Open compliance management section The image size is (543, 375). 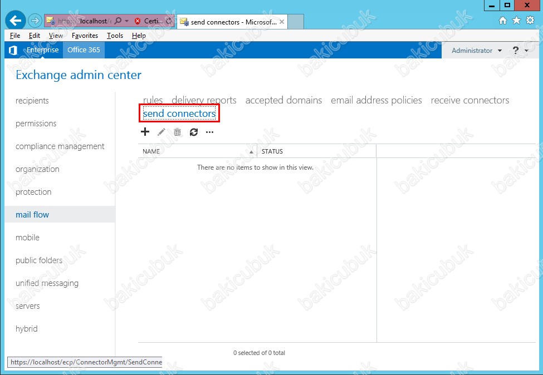tap(60, 146)
